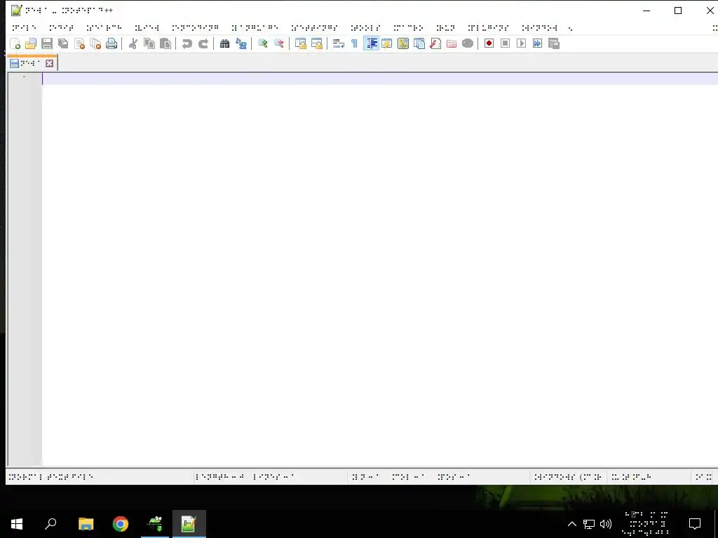The image size is (718, 538).
Task: Open network status from the system tray
Action: coord(589,524)
